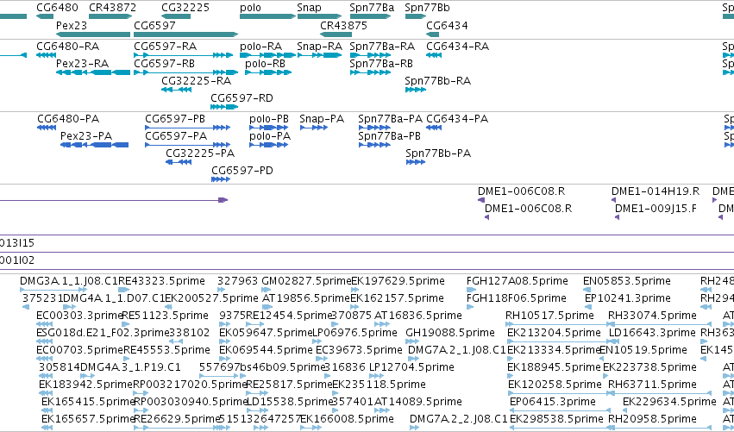
Task: Select the Pex23-RA transcript glyph
Action: click(x=92, y=72)
